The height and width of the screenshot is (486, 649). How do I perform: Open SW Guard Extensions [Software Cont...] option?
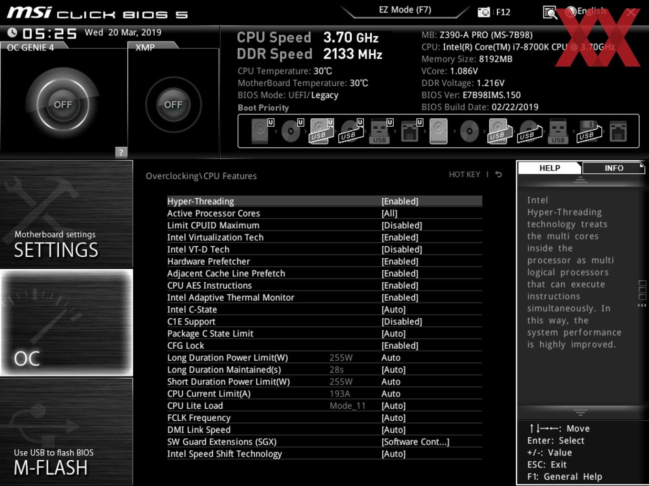tap(415, 442)
